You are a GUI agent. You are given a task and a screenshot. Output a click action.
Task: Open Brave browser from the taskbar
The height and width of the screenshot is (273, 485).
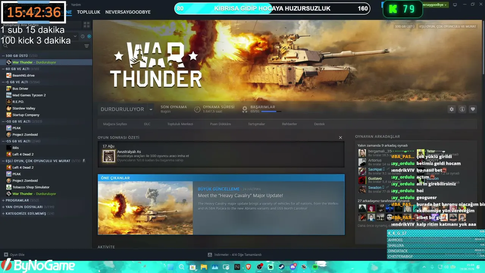pos(248,267)
